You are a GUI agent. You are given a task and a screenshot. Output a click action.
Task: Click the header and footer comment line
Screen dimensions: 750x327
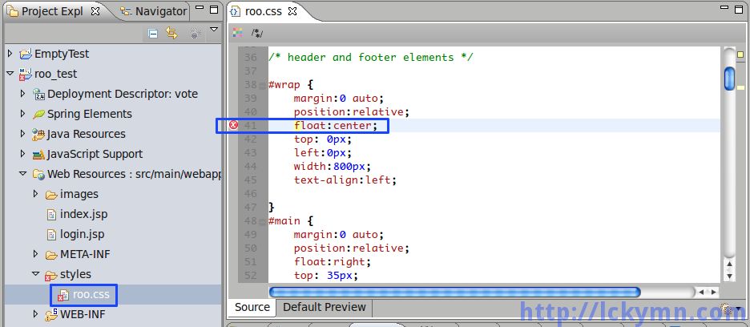[x=371, y=58]
